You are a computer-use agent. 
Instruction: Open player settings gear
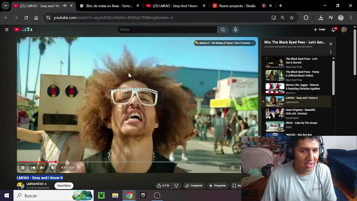point(233,167)
